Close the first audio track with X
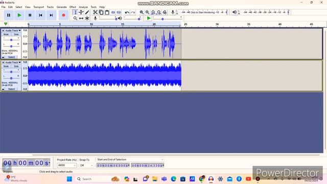The width and height of the screenshot is (327, 184). tap(3, 31)
